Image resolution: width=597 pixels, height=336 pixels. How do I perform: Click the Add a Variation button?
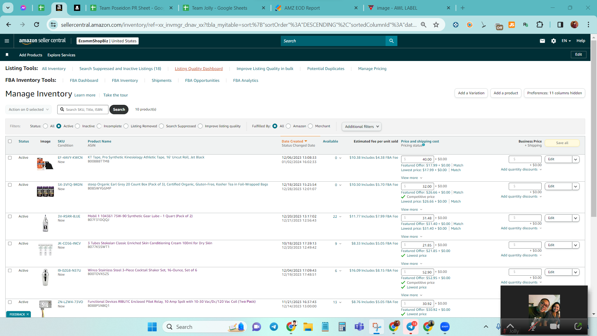pos(471,93)
